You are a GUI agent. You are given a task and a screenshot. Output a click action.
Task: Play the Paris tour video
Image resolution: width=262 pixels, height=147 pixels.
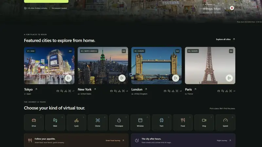pyautogui.click(x=229, y=78)
